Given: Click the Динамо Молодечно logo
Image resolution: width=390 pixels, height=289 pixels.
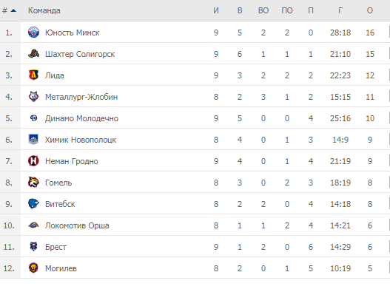Looking at the screenshot, I should pyautogui.click(x=33, y=118).
